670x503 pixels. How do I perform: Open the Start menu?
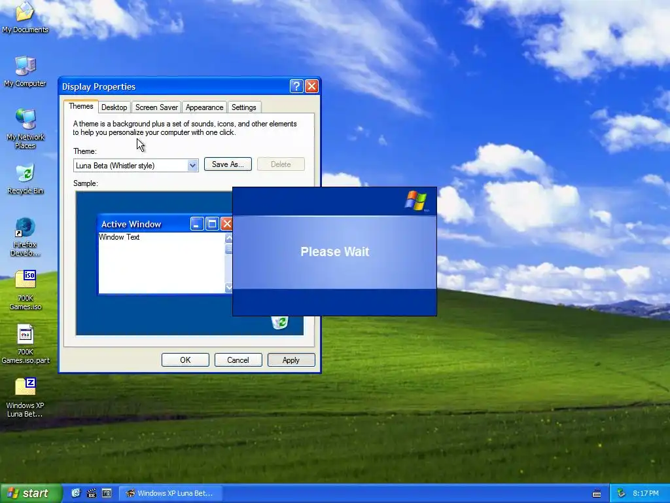click(x=31, y=493)
